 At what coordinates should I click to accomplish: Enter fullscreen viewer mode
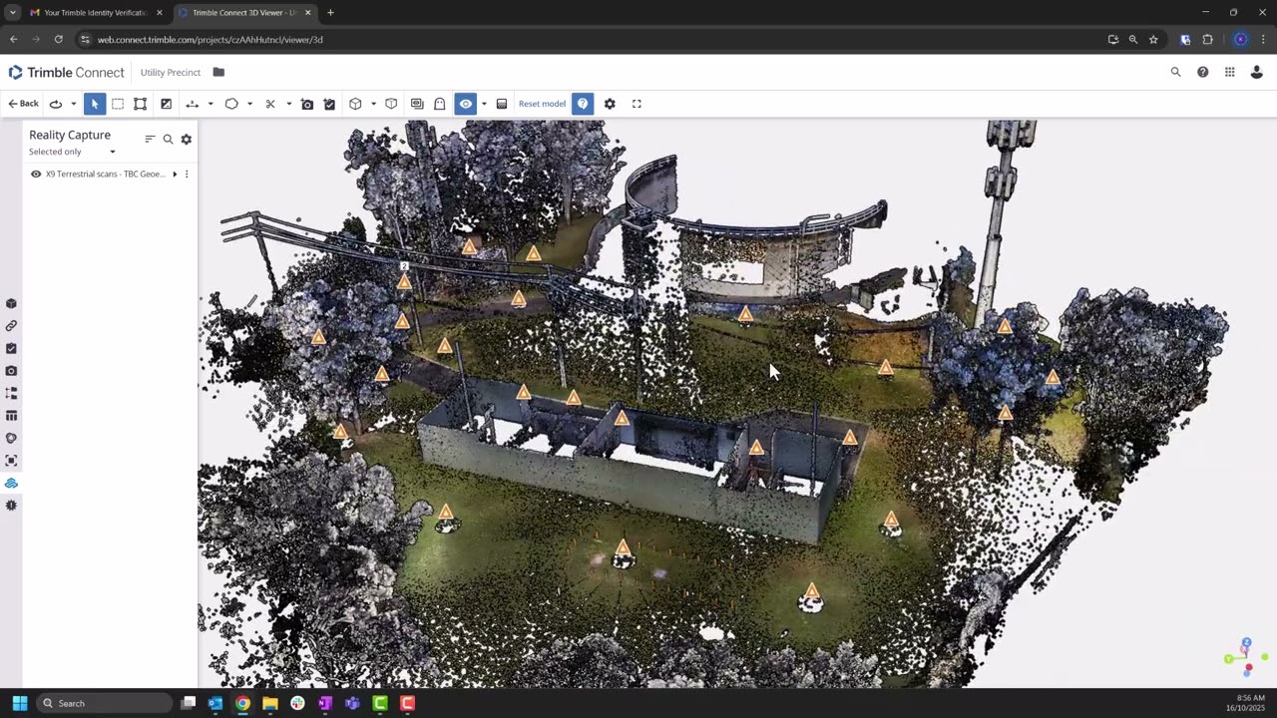637,104
